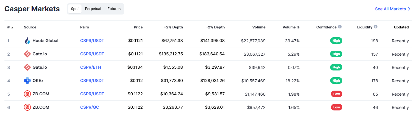Image resolution: width=417 pixels, height=114 pixels.
Task: Open OKEx CSPR/USDT pair link
Action: click(92, 81)
